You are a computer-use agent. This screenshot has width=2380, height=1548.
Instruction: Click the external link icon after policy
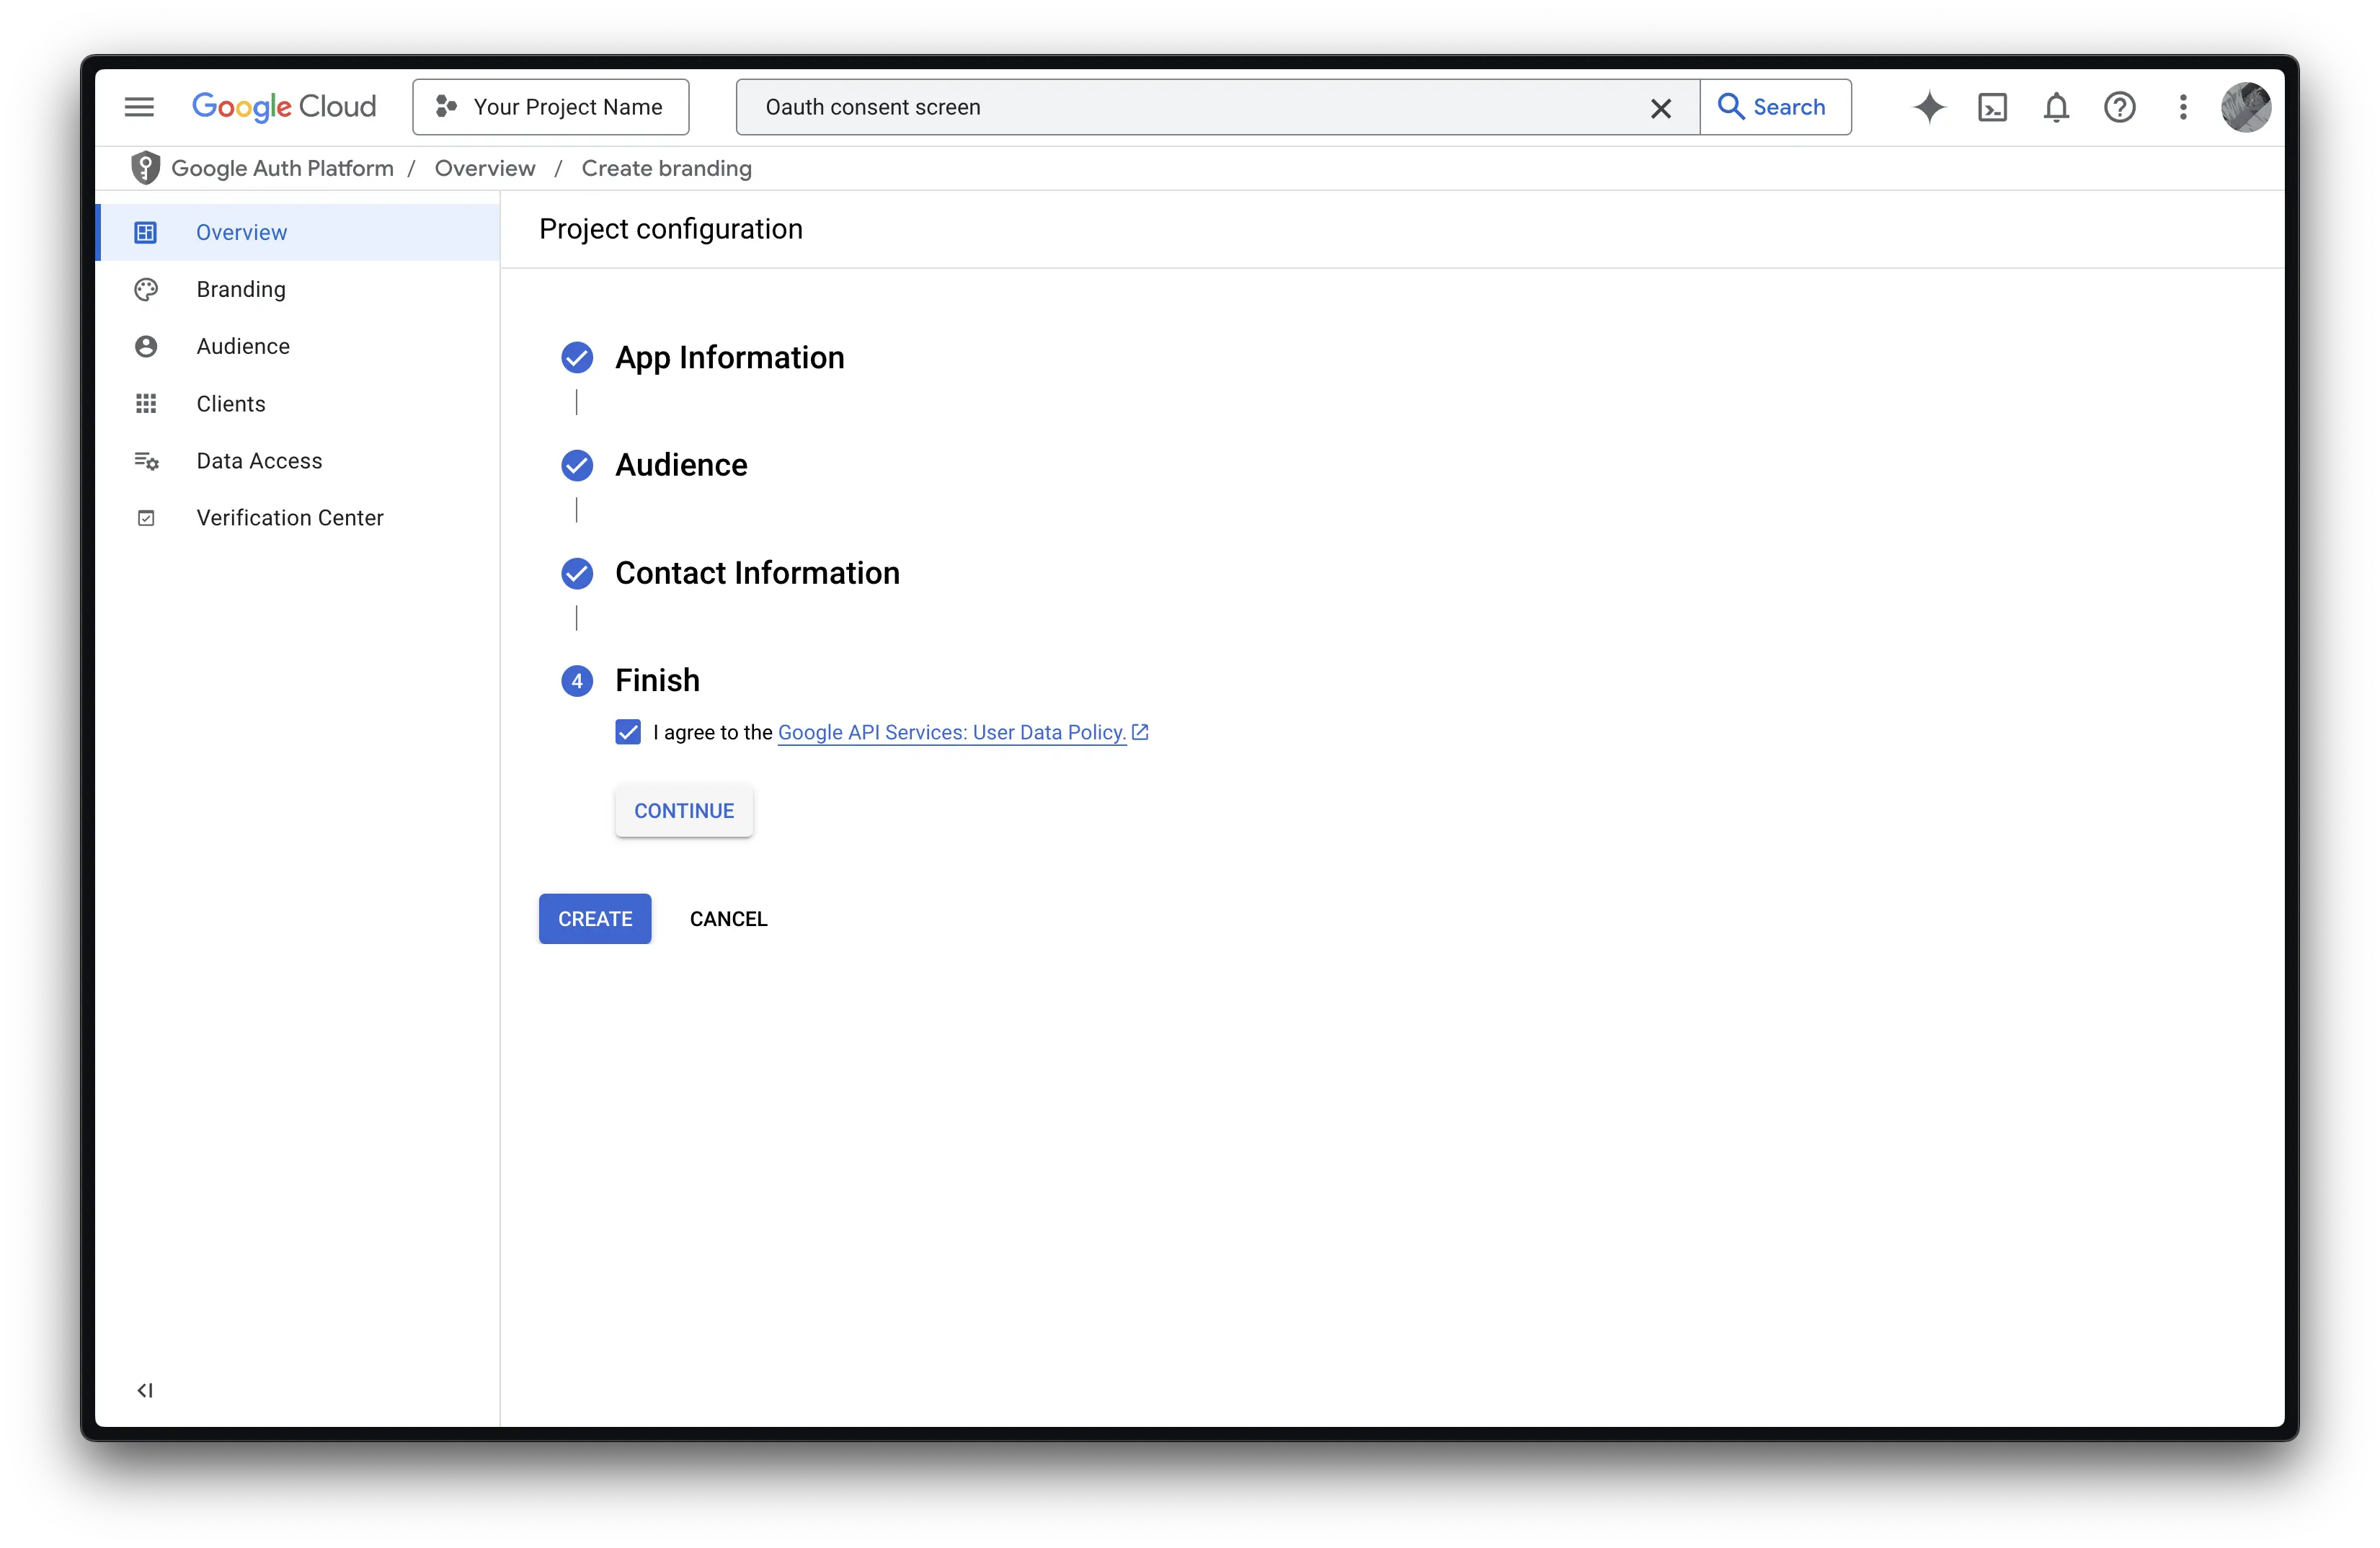[1140, 732]
